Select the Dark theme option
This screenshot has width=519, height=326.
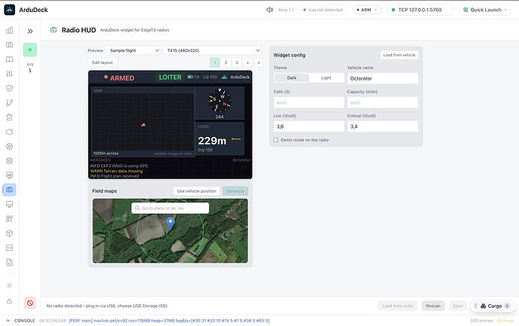292,78
